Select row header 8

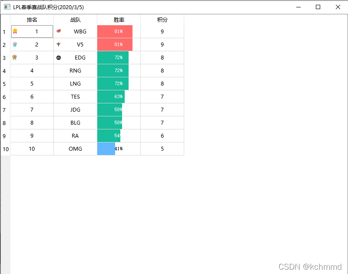pyautogui.click(x=5, y=123)
